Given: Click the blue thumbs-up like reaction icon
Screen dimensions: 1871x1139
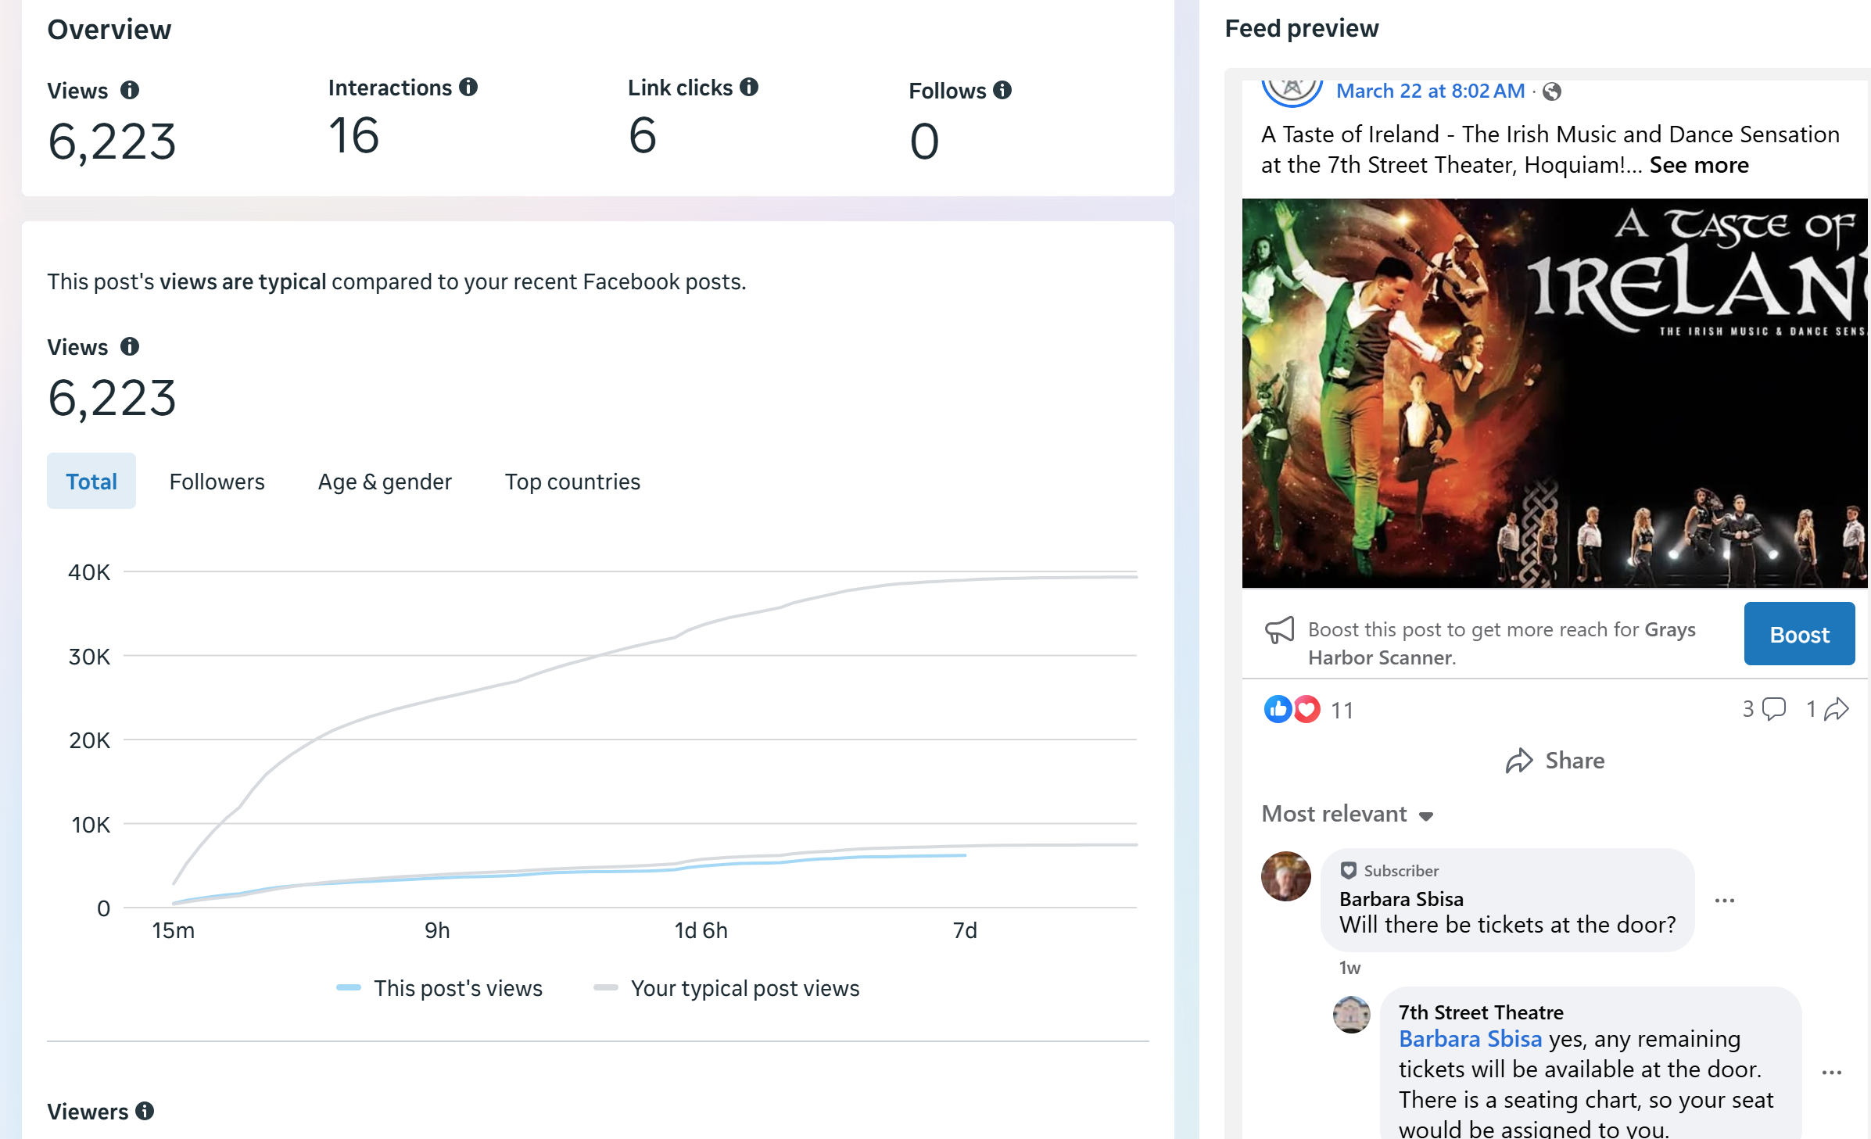Looking at the screenshot, I should 1278,709.
